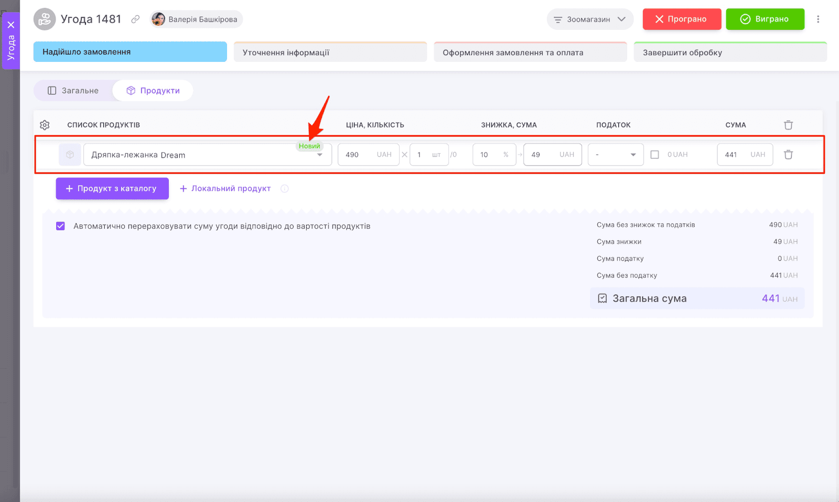Edit the price field showing 490

(368, 155)
